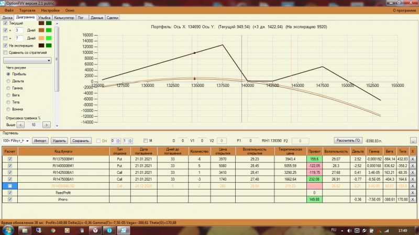The image size is (419, 235).
Task: Step the first DH spinner value
Action: [118, 141]
